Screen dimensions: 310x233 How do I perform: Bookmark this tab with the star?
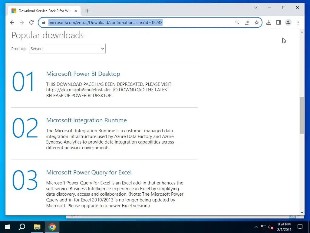(x=257, y=22)
